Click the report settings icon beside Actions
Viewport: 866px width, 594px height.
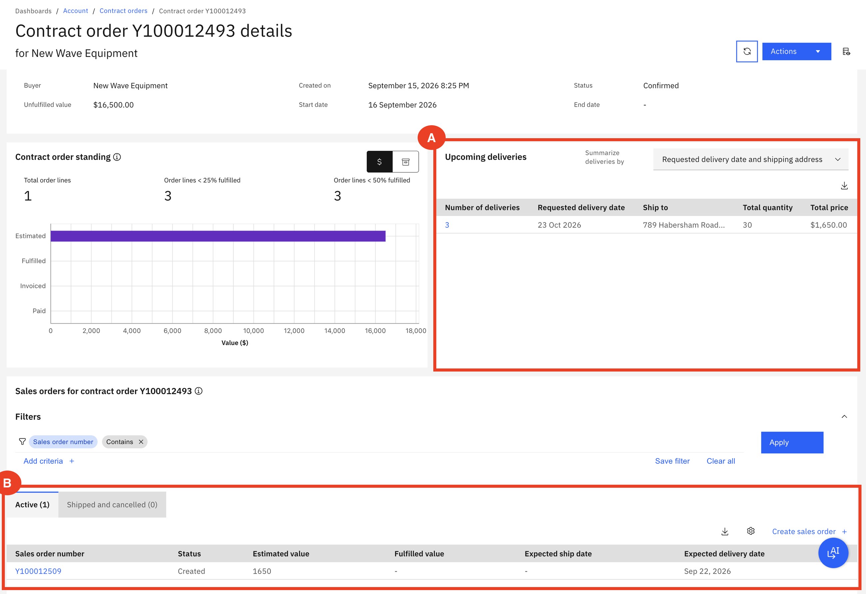[x=846, y=51]
